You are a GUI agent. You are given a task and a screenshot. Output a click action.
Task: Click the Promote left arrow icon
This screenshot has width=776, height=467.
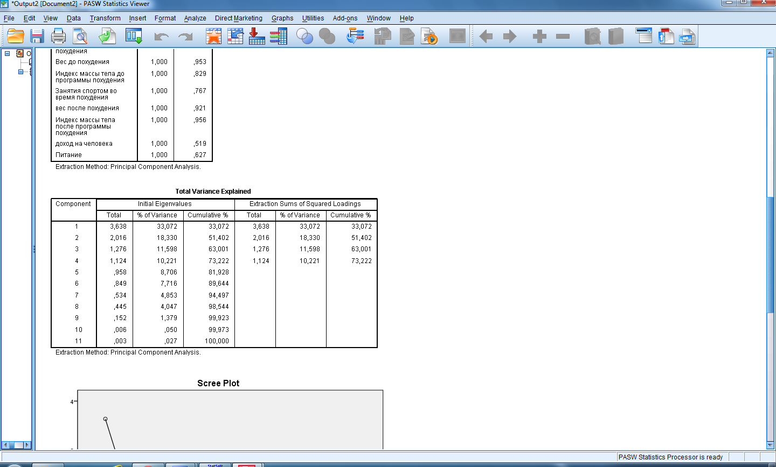pos(486,37)
